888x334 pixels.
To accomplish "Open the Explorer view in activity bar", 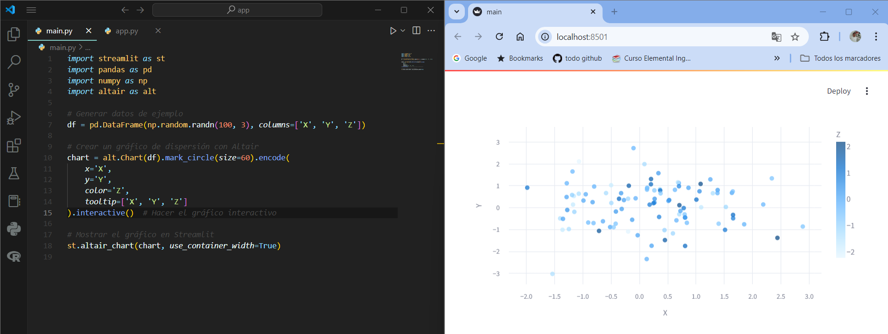I will (x=14, y=34).
